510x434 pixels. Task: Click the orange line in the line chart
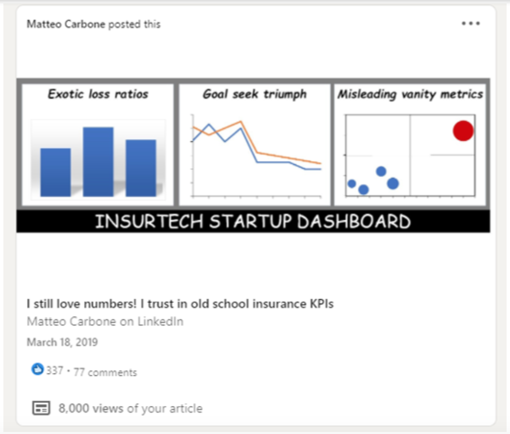pyautogui.click(x=287, y=158)
